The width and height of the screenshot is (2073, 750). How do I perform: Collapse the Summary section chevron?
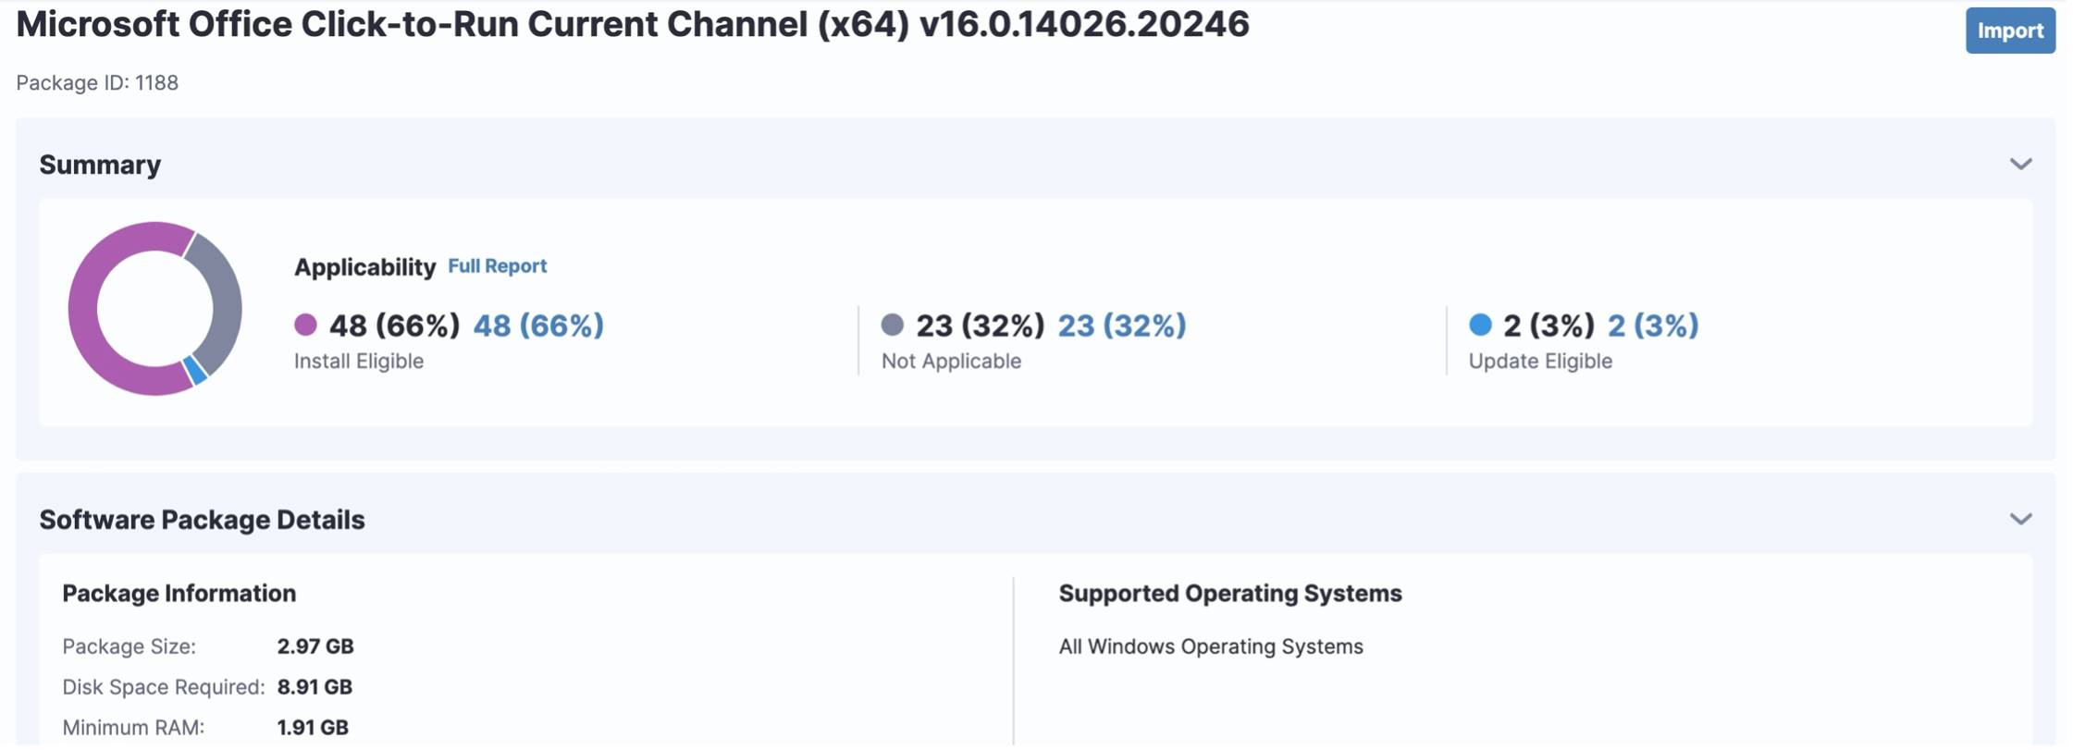(x=2020, y=165)
